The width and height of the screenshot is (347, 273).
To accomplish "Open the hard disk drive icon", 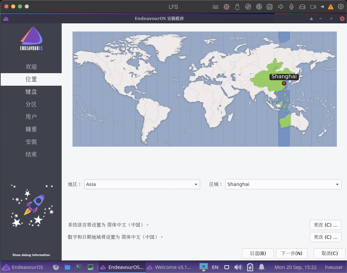I will [302, 7].
